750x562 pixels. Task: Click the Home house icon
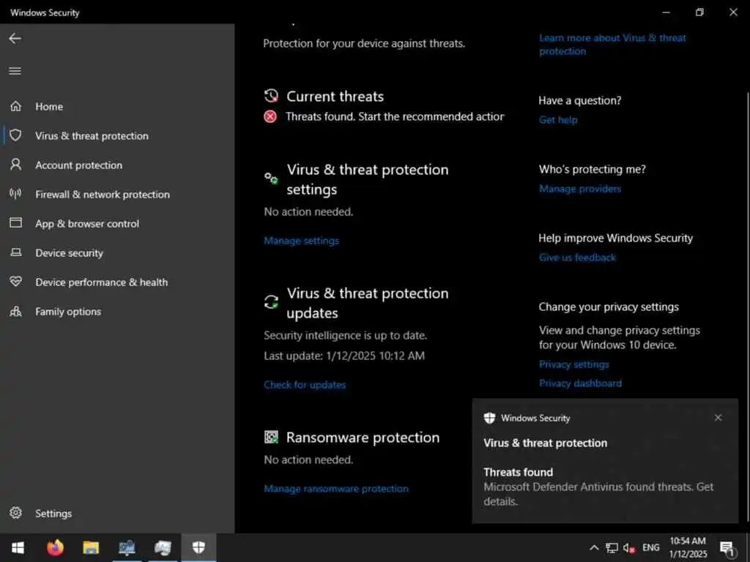(16, 106)
